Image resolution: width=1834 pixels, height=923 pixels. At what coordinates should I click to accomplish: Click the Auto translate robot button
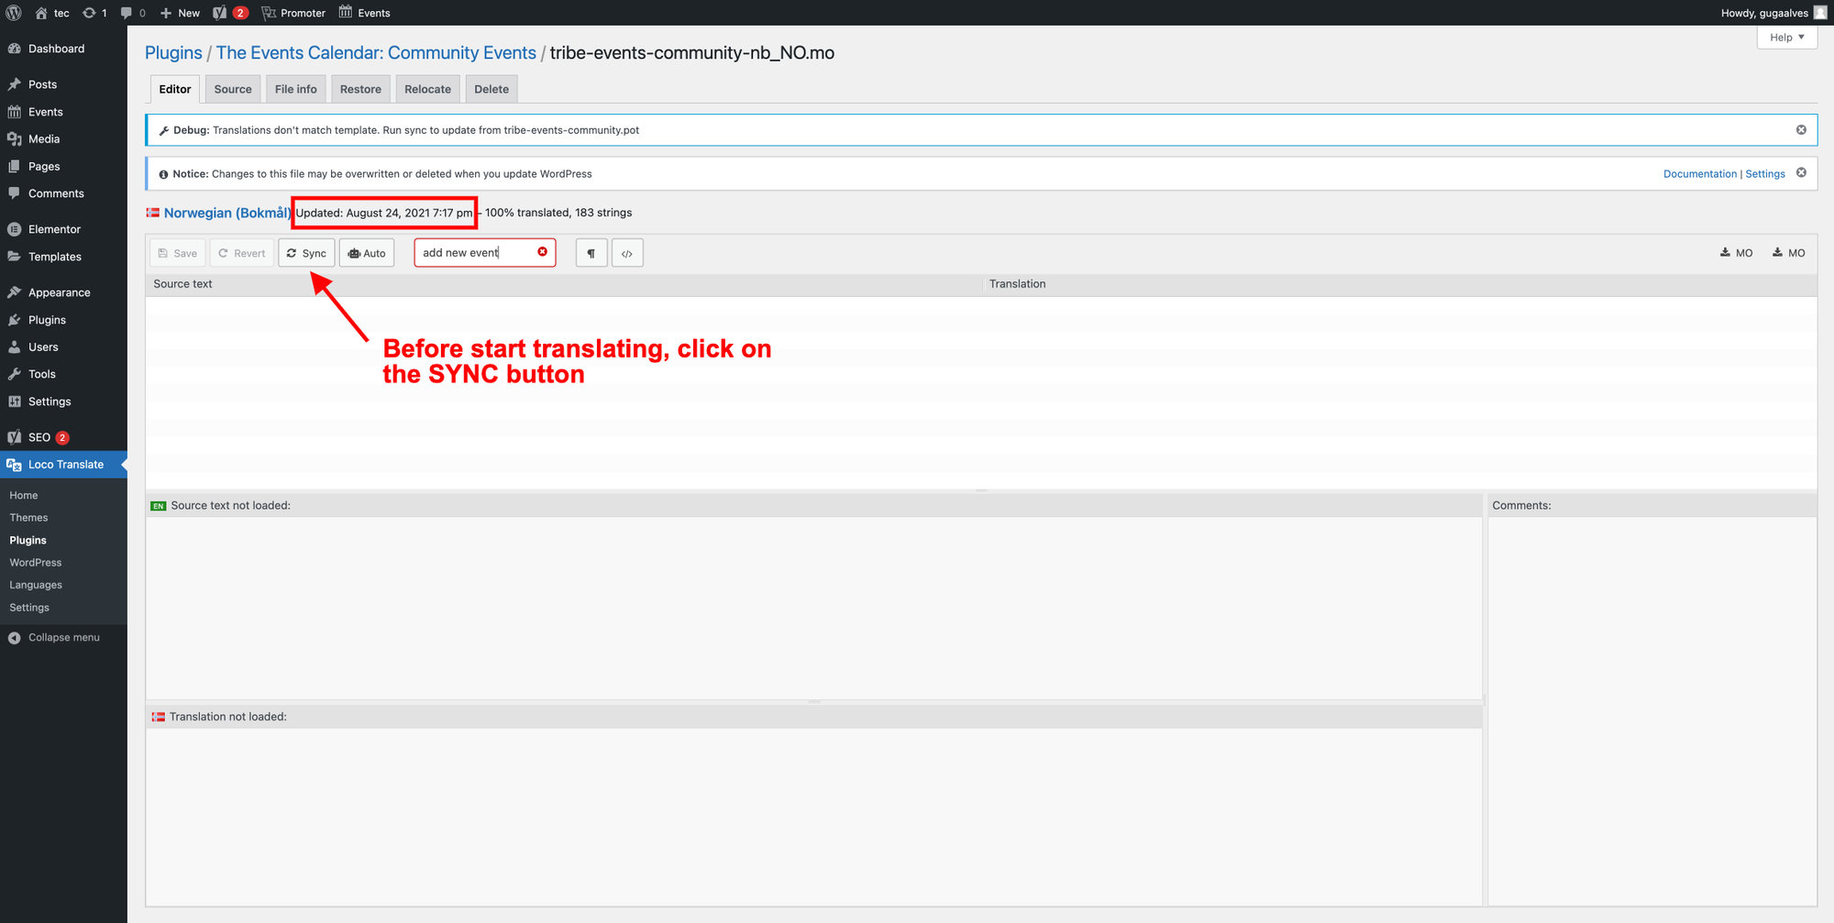(x=367, y=253)
